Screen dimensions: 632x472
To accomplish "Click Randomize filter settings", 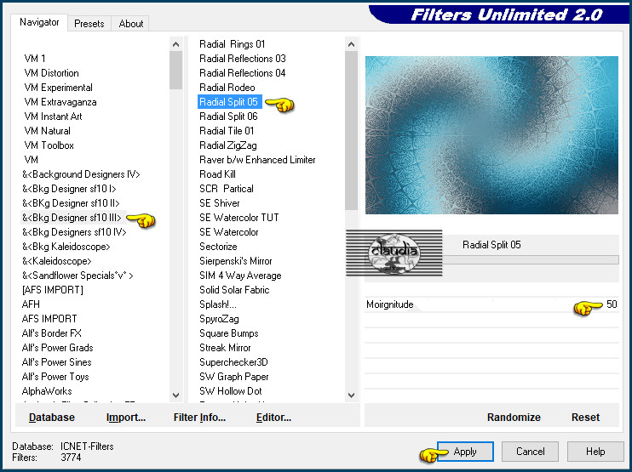I will 514,418.
